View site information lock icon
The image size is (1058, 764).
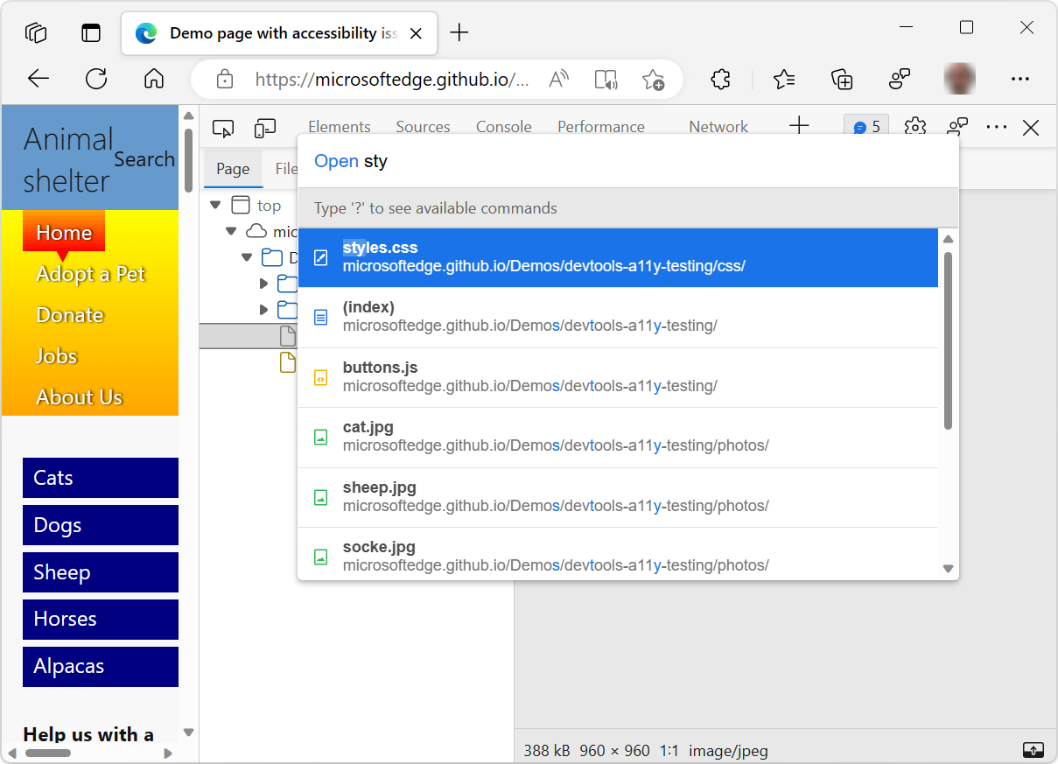coord(225,79)
